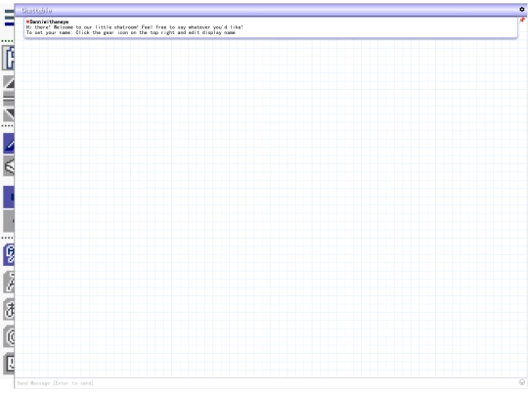Open Chattable settings gear icon

(521, 10)
